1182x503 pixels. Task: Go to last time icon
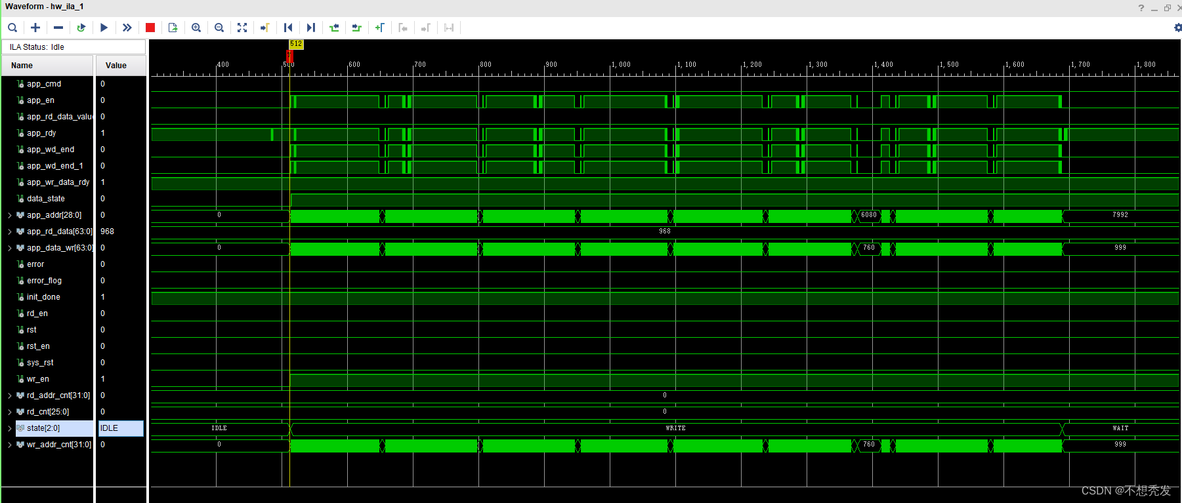coord(311,28)
